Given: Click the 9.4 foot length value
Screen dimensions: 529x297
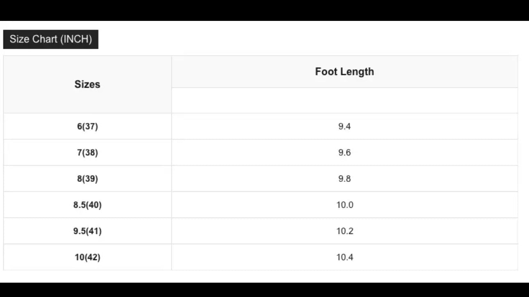Looking at the screenshot, I should coord(344,126).
